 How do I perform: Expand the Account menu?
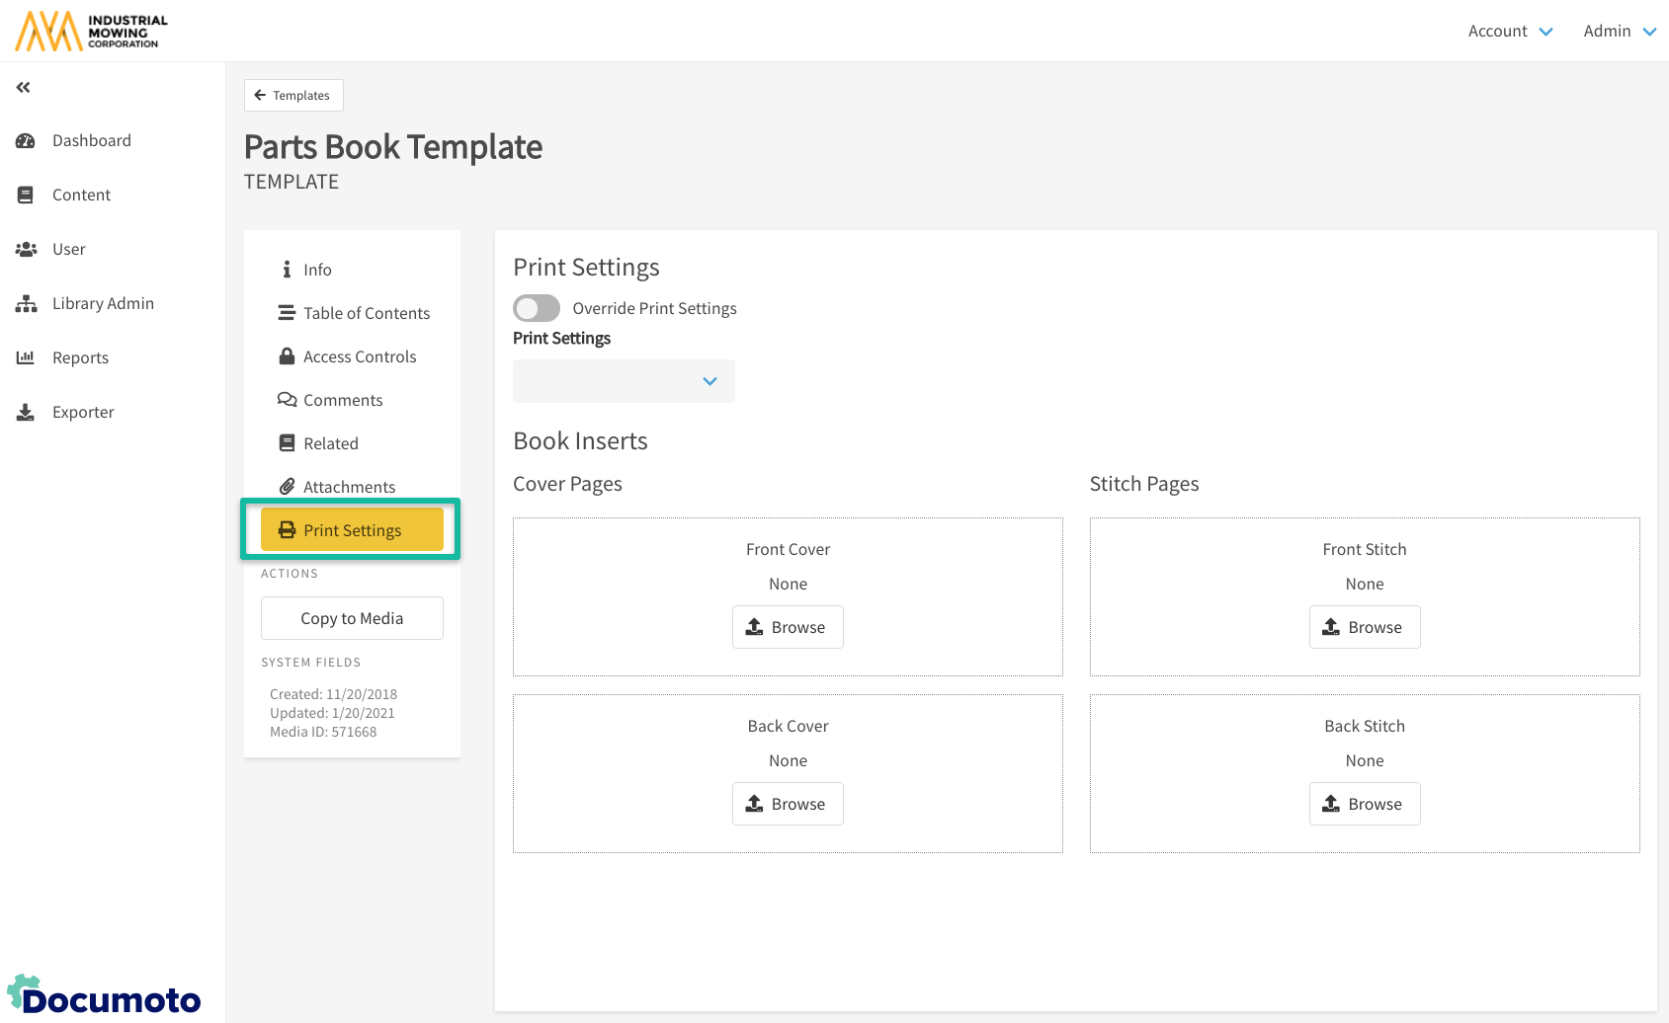click(x=1510, y=32)
